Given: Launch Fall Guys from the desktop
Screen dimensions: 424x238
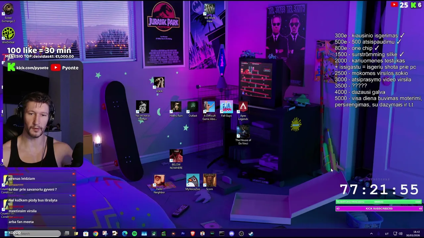Looking at the screenshot, I should (x=226, y=109).
